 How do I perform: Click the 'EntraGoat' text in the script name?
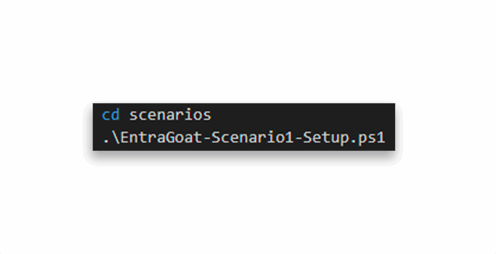[x=161, y=138]
